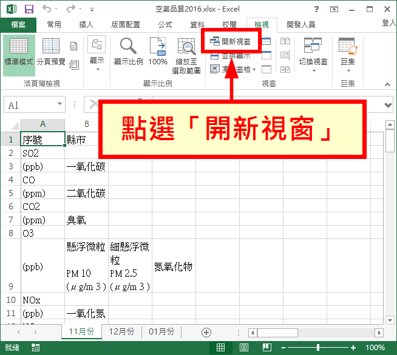
Task: Select column A header
Action: coord(42,124)
